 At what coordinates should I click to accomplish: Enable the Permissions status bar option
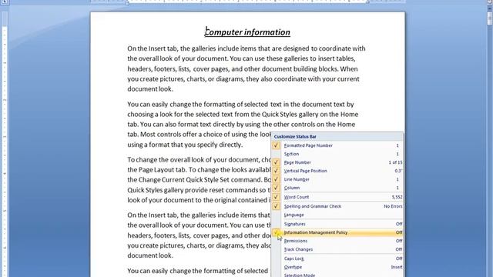(337, 241)
